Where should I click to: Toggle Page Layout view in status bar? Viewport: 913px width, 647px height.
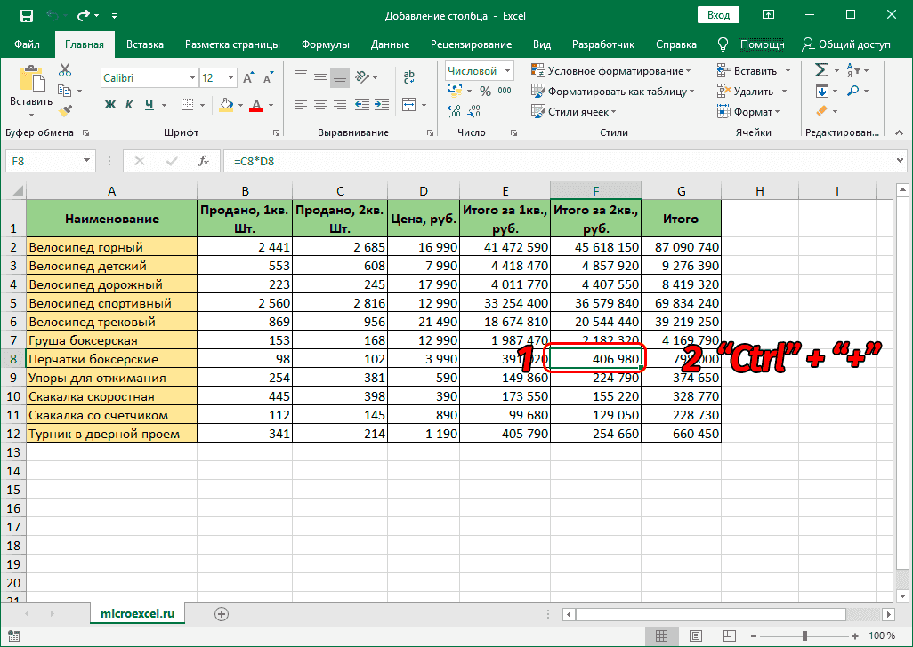[x=697, y=635]
